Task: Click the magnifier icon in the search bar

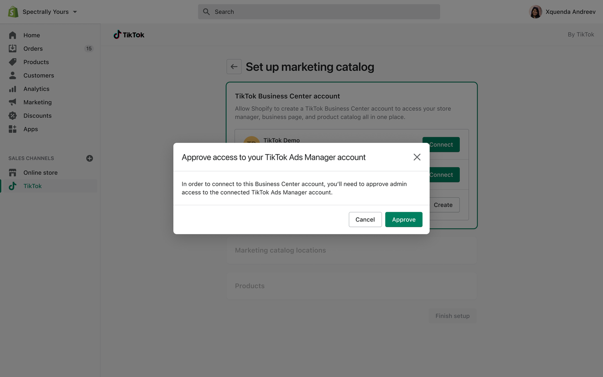Action: (x=206, y=12)
